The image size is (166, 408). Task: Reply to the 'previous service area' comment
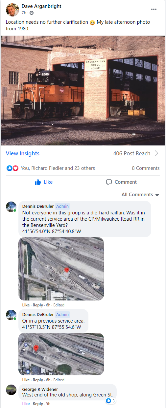[x=38, y=380]
